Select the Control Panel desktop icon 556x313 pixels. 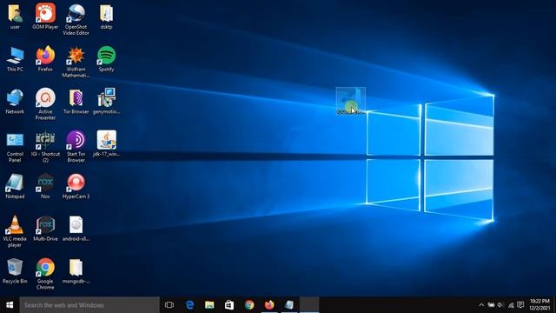coord(15,147)
